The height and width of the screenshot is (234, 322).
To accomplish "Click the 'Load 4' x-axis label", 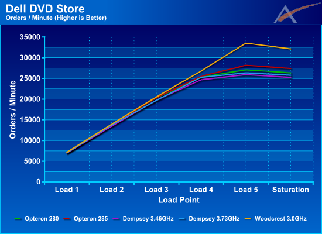I will [201, 190].
